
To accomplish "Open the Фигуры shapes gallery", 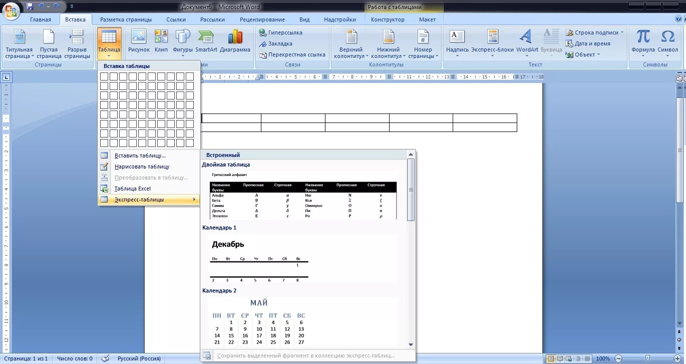I will tap(183, 42).
